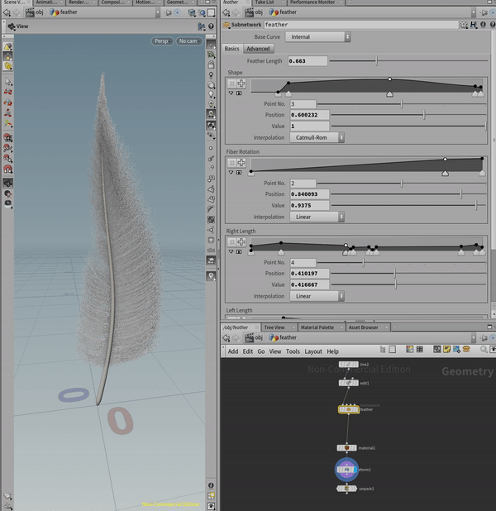
Task: Open the No cam camera dropdown
Action: (189, 41)
